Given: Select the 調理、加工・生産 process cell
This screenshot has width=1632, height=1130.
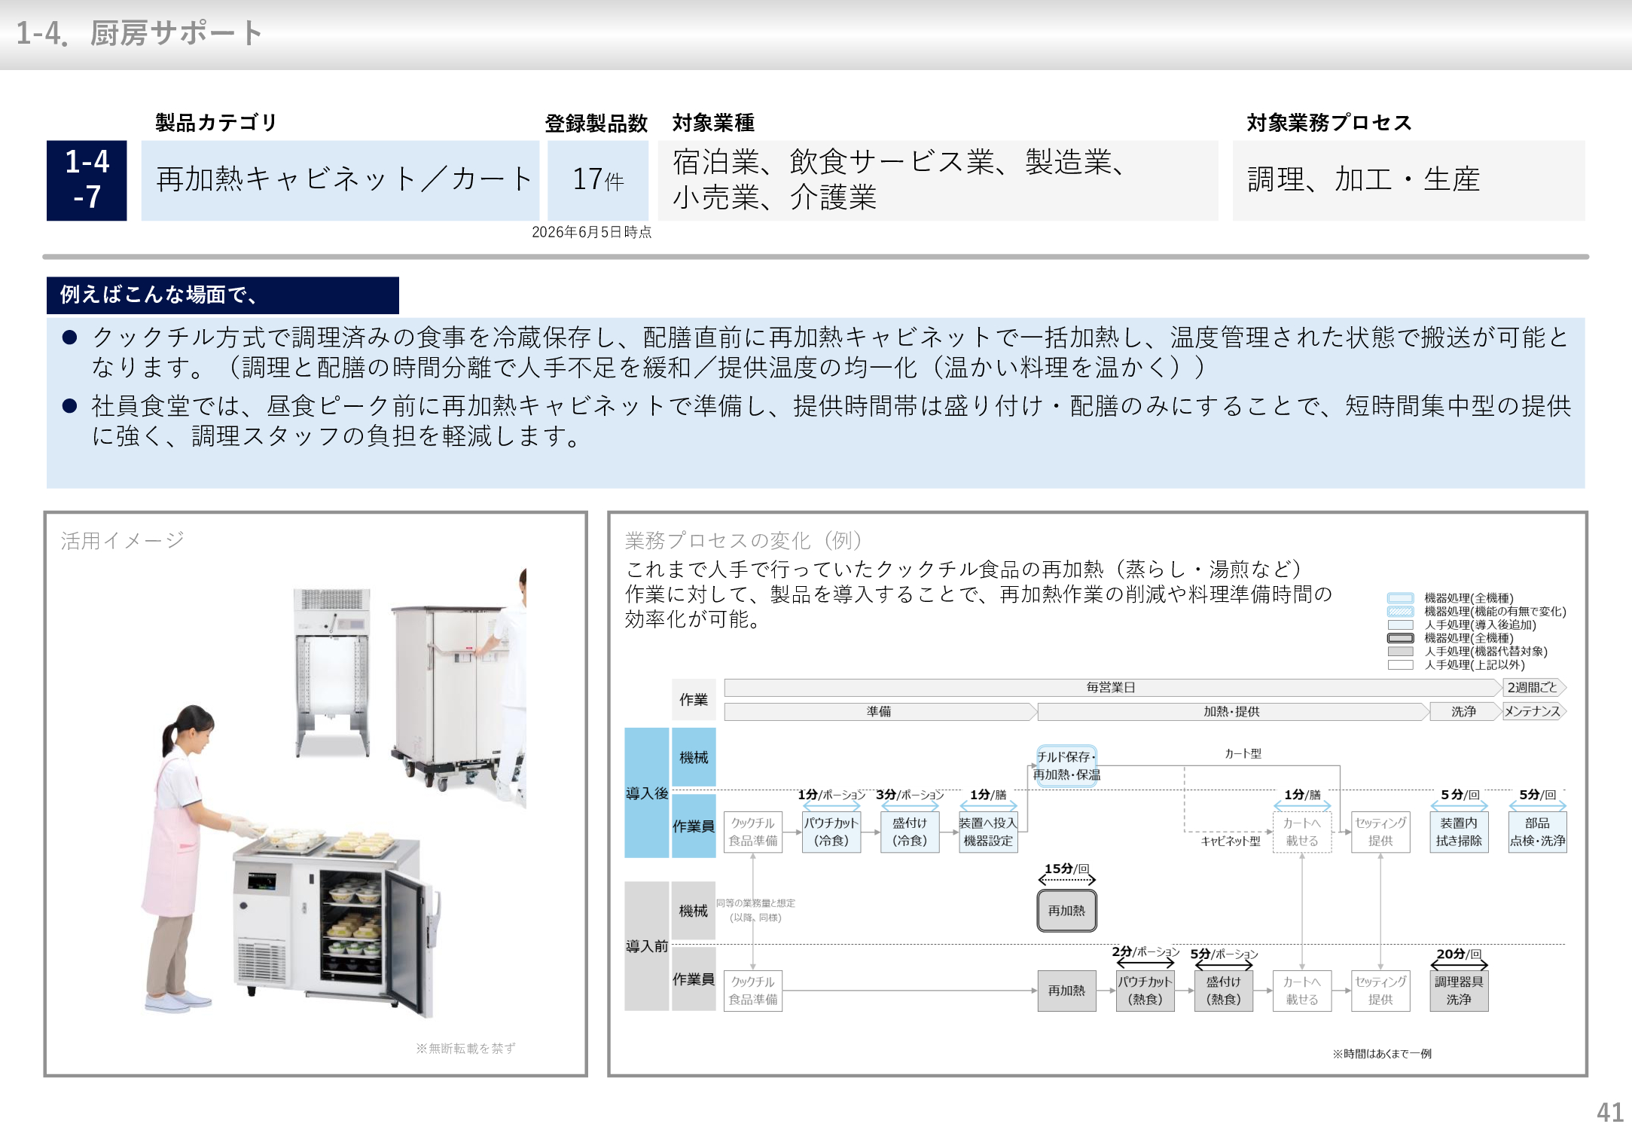Looking at the screenshot, I should tap(1408, 180).
